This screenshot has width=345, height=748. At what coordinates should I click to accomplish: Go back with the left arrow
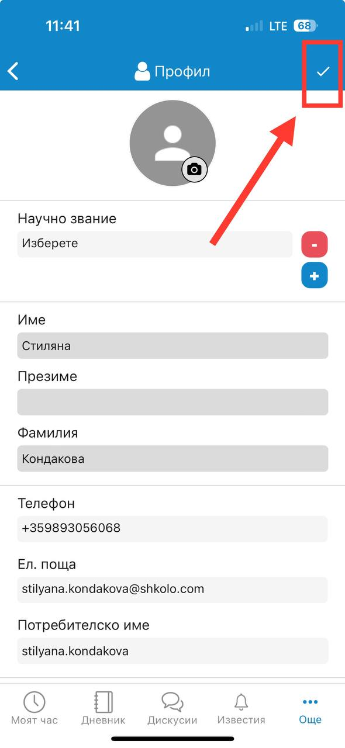tap(13, 71)
